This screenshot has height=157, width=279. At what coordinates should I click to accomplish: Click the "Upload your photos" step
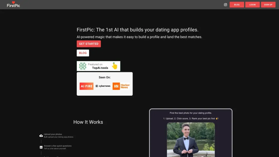click(x=53, y=134)
